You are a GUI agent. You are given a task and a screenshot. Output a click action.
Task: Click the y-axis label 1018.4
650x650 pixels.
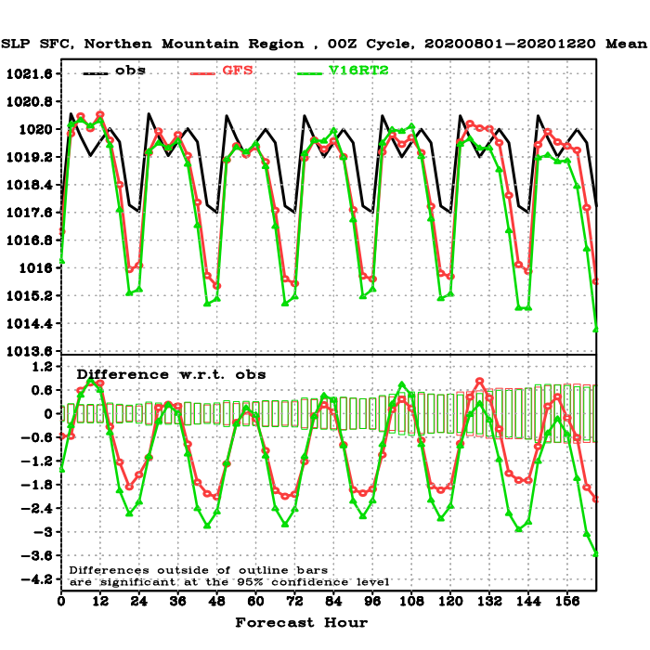pos(30,185)
